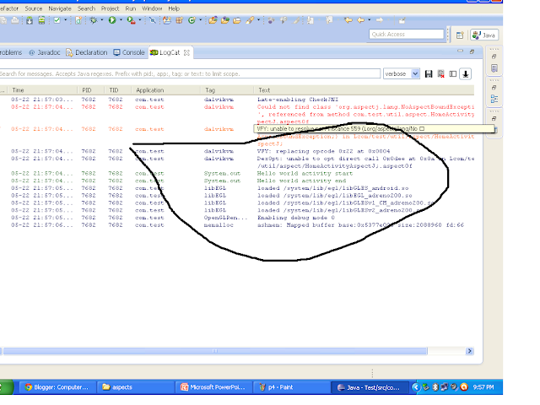The width and height of the screenshot is (540, 405).
Task: Expand the Back history dropdown arrow
Action: click(370, 20)
